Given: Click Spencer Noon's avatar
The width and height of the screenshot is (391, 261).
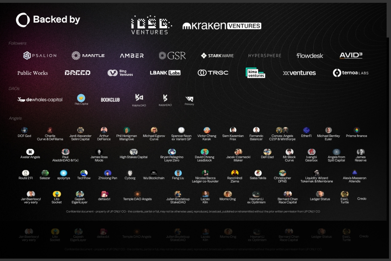Looking at the screenshot, I should tap(181, 130).
